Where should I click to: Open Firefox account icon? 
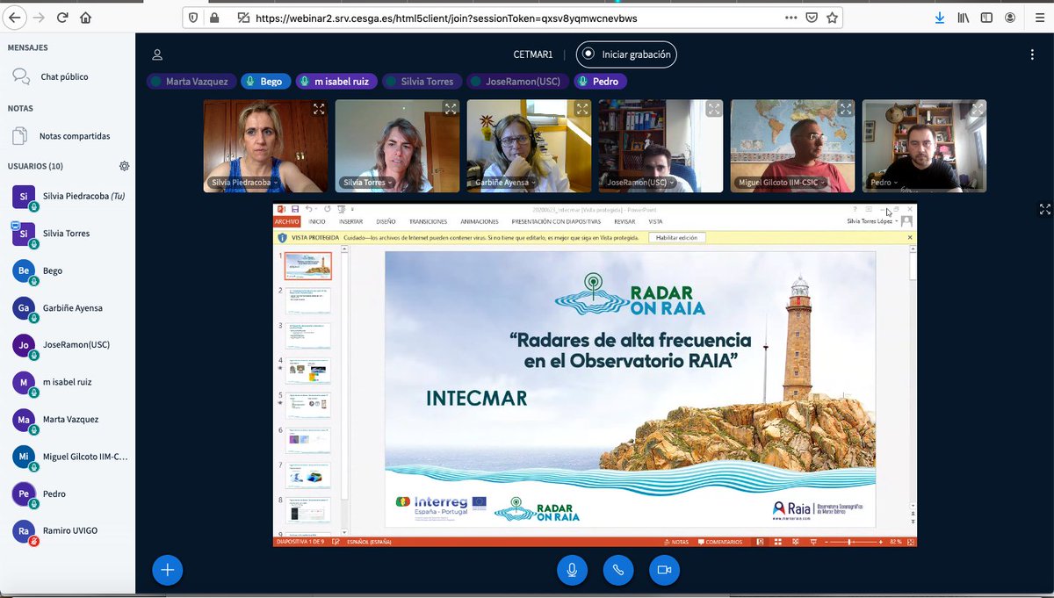click(1011, 17)
